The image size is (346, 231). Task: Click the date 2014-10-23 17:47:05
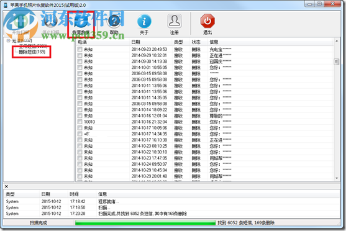click(x=149, y=158)
